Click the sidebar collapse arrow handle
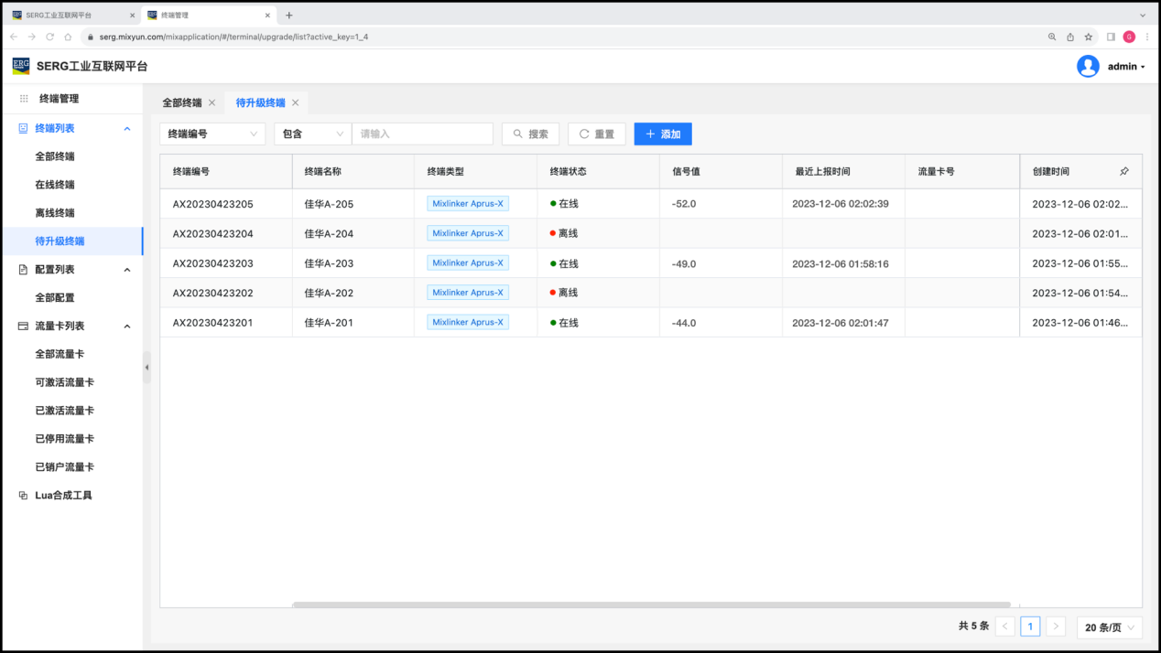 (x=146, y=367)
